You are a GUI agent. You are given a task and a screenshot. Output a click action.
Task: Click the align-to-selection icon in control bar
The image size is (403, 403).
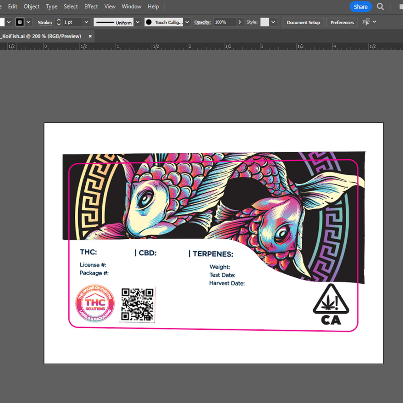[x=366, y=22]
